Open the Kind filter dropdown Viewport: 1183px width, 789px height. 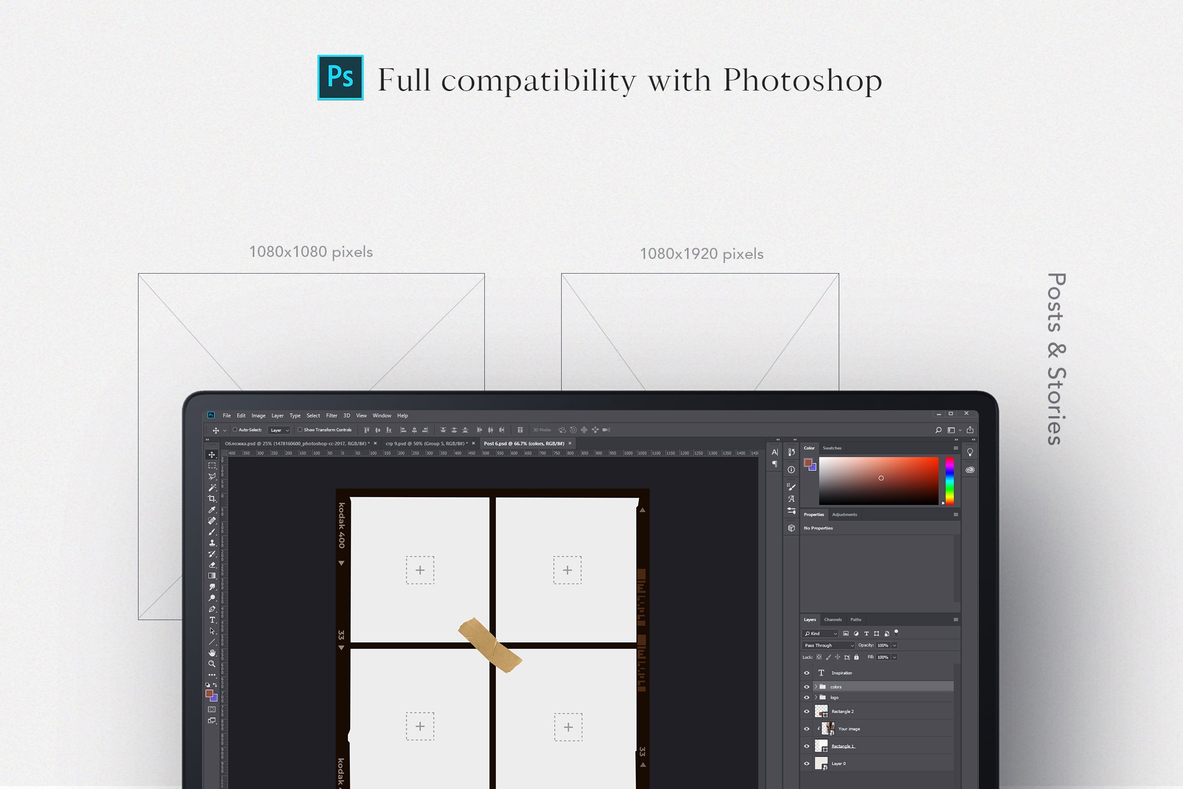tap(820, 634)
